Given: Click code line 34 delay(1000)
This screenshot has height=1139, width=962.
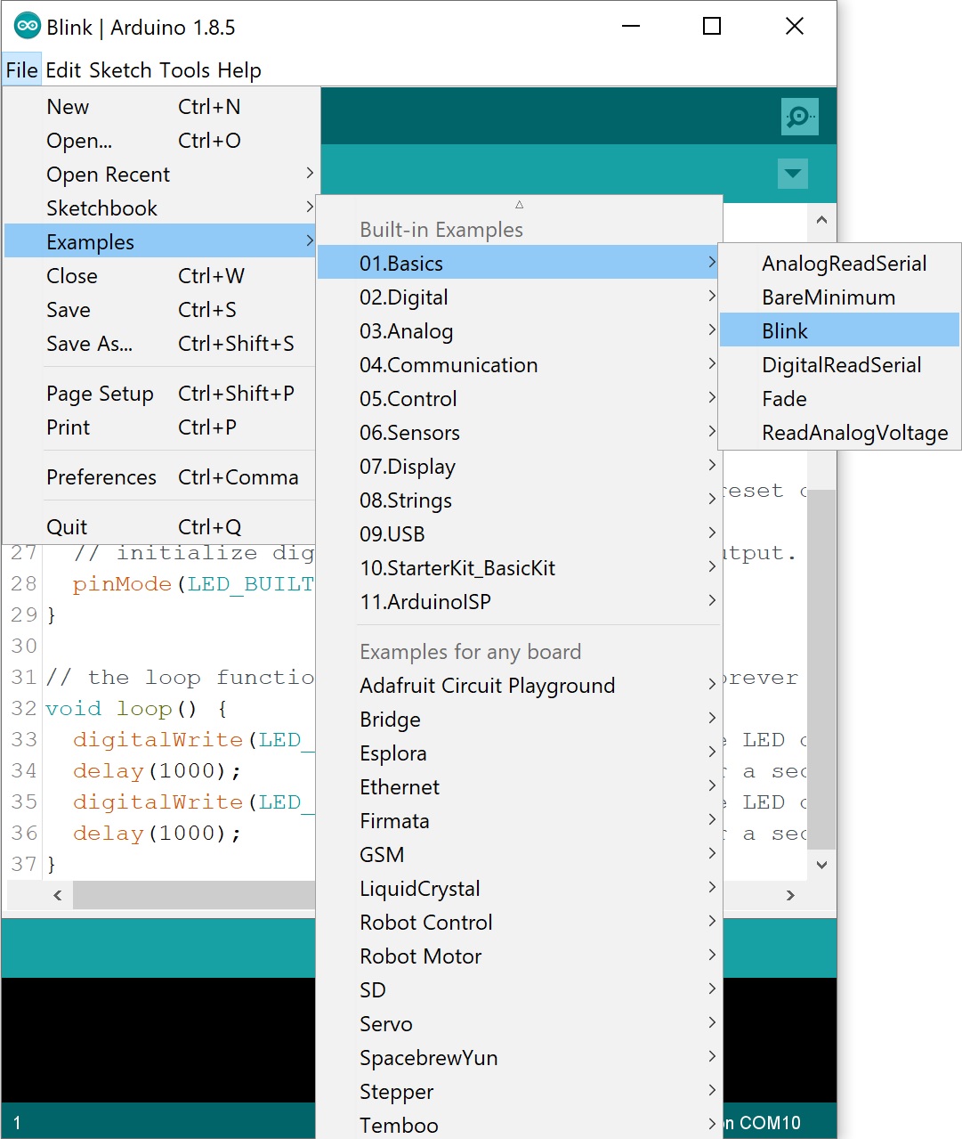Looking at the screenshot, I should (157, 770).
